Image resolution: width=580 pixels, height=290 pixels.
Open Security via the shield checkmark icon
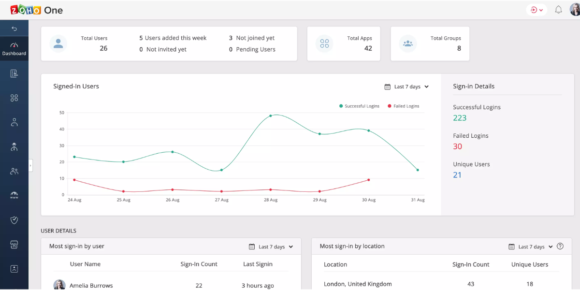14,220
